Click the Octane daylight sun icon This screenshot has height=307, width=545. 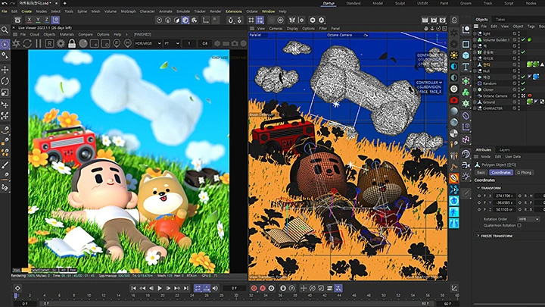click(x=454, y=55)
